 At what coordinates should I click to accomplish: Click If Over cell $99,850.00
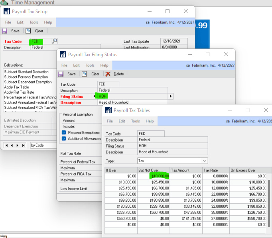[x=121, y=201]
